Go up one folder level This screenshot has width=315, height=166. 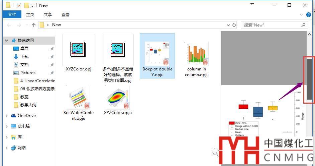34,25
